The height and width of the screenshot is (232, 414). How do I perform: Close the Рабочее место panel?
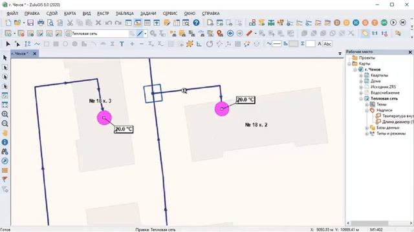(410, 52)
